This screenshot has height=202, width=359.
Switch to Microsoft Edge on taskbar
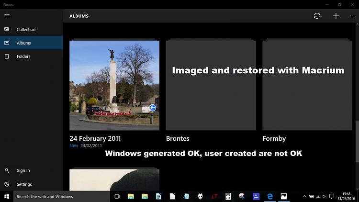point(270,197)
